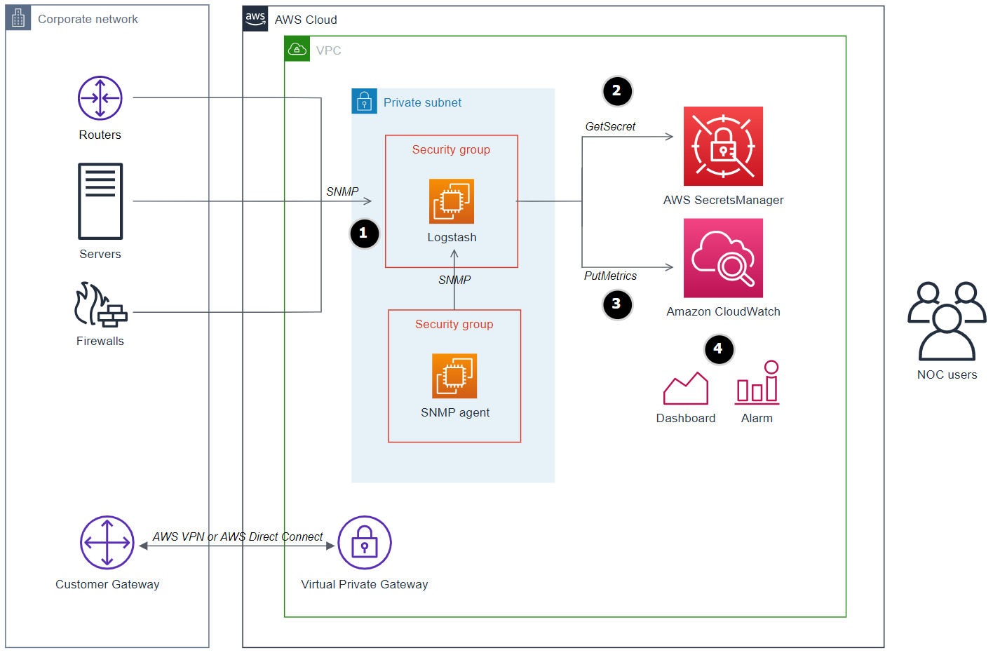Image resolution: width=993 pixels, height=655 pixels.
Task: Select step marker 2 above GetSecret
Action: pos(617,91)
